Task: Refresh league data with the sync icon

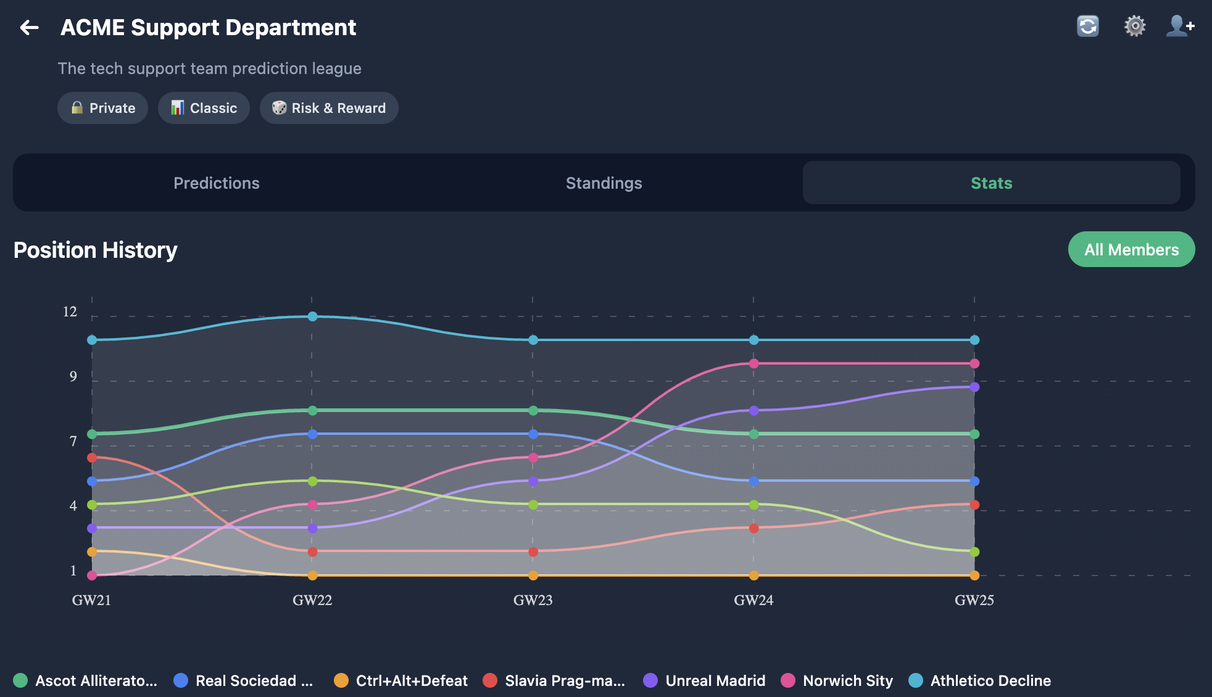Action: coord(1088,26)
